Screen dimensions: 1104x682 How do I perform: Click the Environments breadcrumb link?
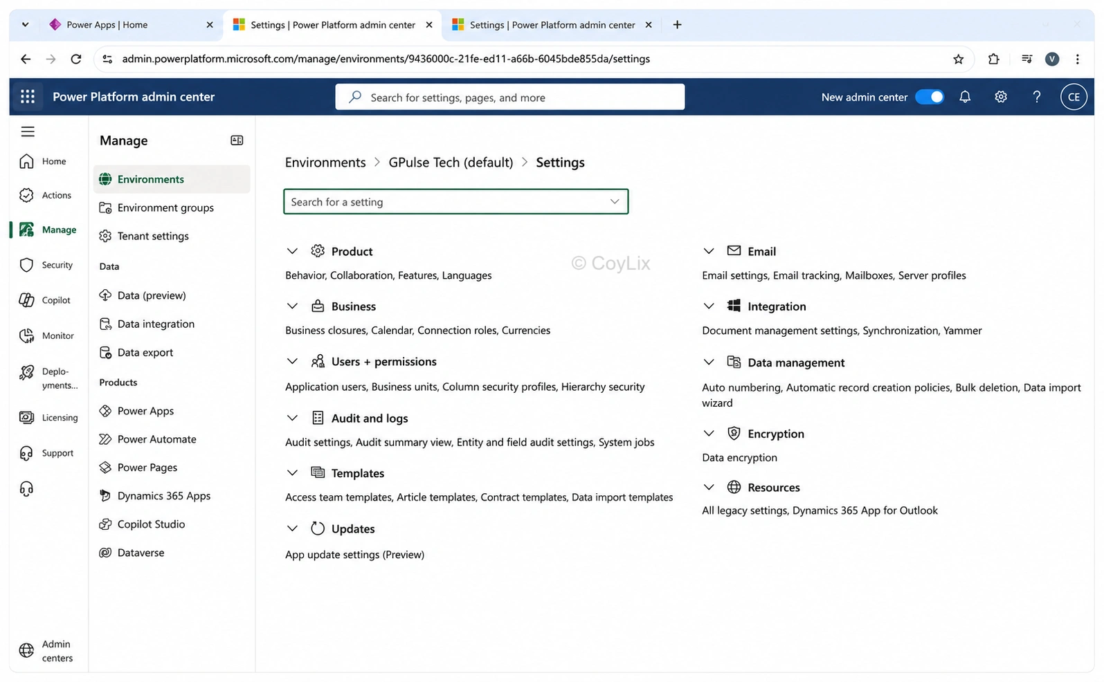(x=325, y=163)
